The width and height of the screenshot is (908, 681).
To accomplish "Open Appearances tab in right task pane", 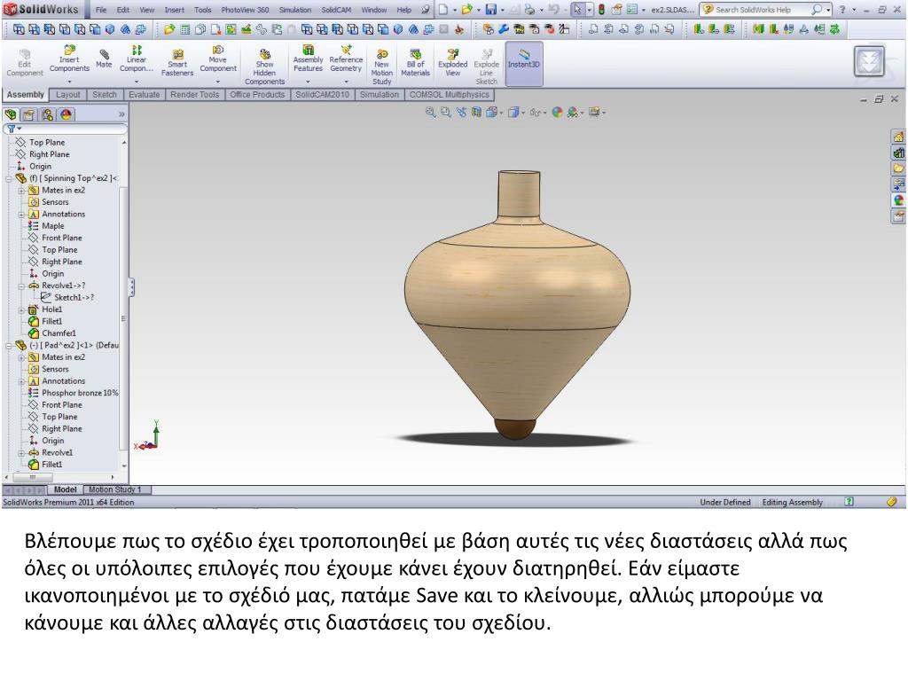I will pyautogui.click(x=898, y=200).
